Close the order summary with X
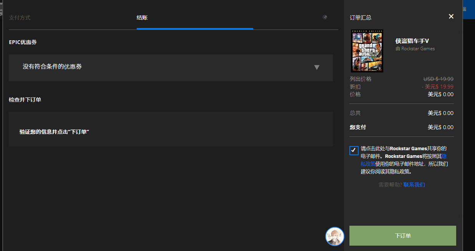Screen dimensions: 475x251 tap(451, 16)
